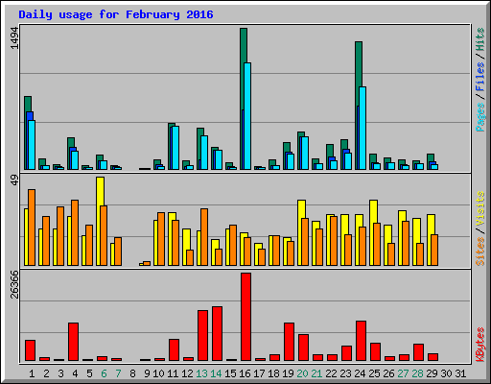This screenshot has width=491, height=384.
Task: Click the orange Sites bar for day 1
Action: [x=32, y=228]
